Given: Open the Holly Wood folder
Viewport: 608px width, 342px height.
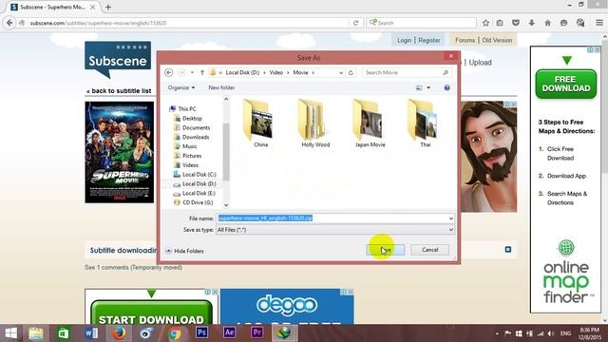Looking at the screenshot, I should (315, 123).
